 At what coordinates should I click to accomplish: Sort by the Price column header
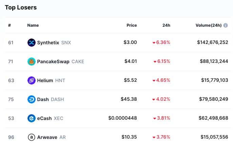tap(132, 25)
